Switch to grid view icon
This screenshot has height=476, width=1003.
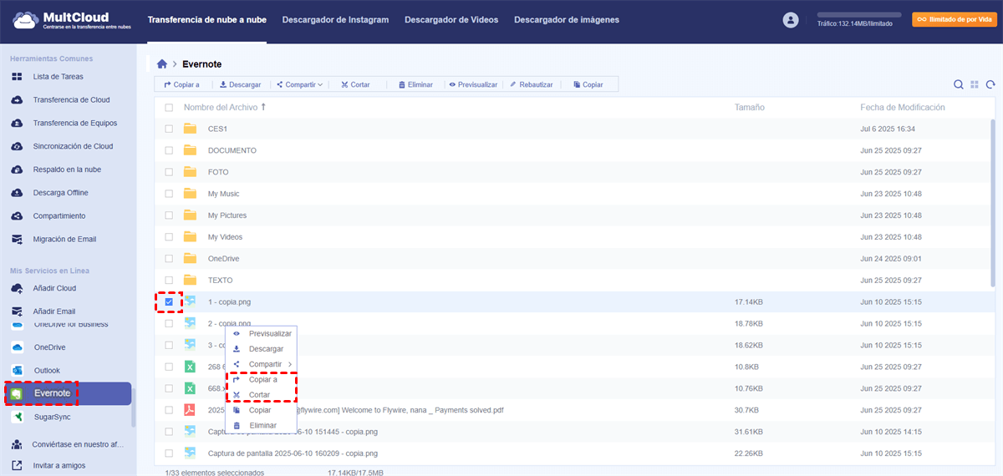pos(975,84)
